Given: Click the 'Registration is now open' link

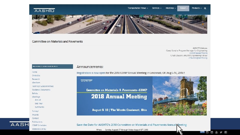Looking at the screenshot, I should [x=91, y=73].
